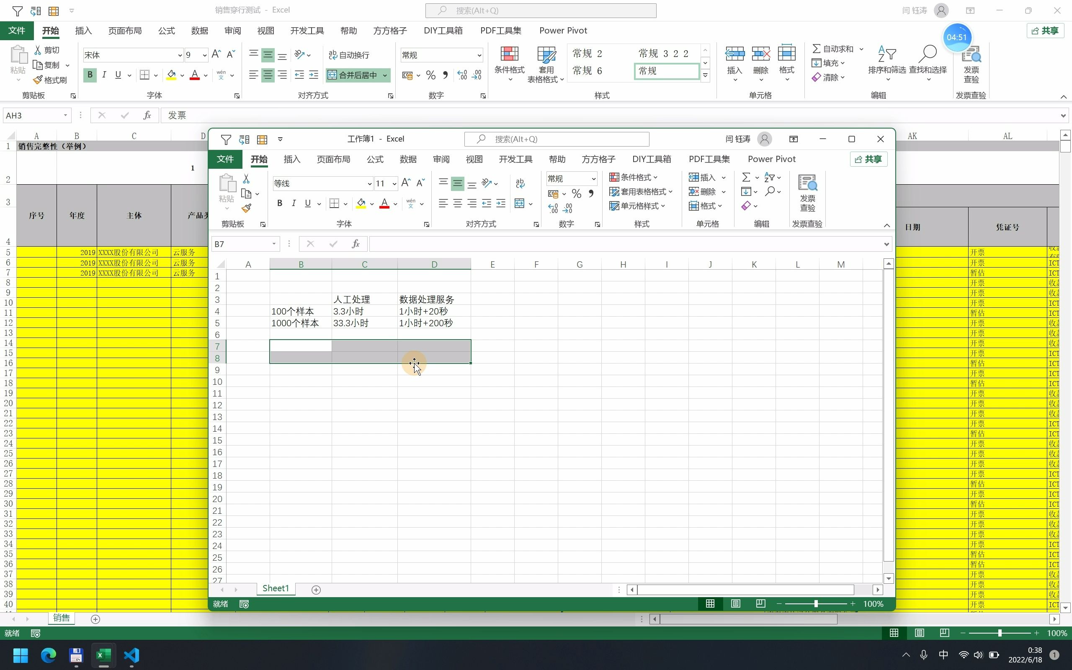Viewport: 1072px width, 670px height.
Task: Toggle Underline in the 工作簿1 ribbon
Action: pos(308,204)
